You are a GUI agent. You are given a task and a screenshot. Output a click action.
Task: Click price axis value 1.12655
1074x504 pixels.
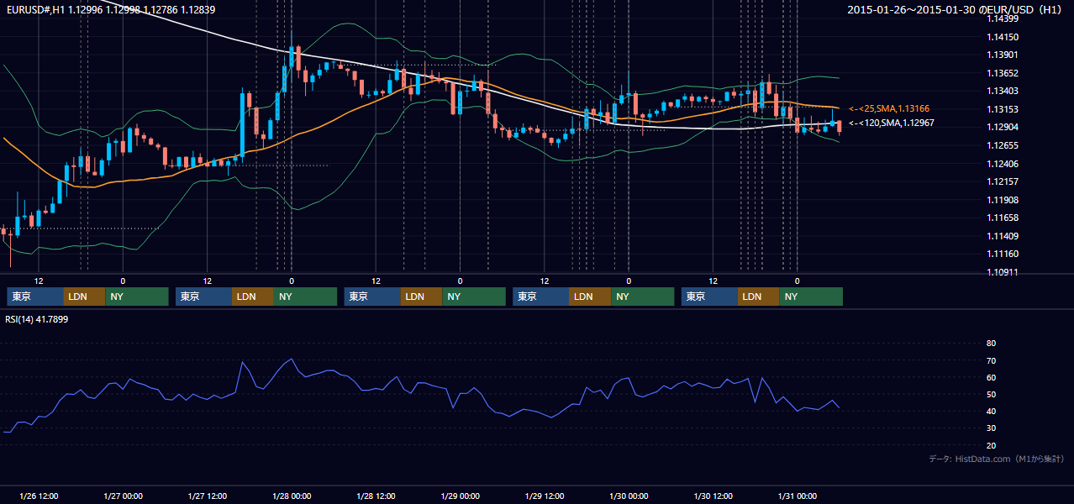(1003, 145)
